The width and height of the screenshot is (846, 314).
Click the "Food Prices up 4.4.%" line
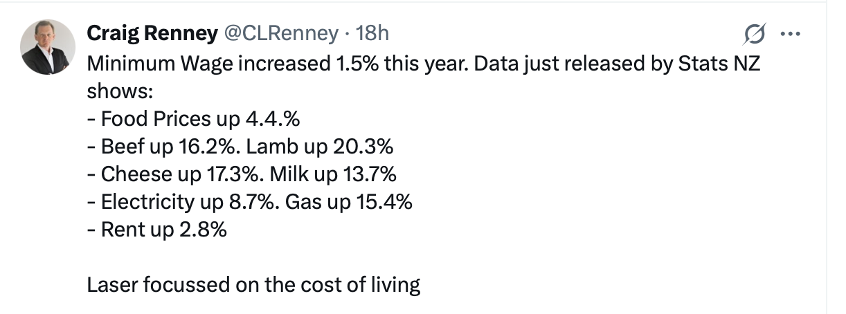193,119
